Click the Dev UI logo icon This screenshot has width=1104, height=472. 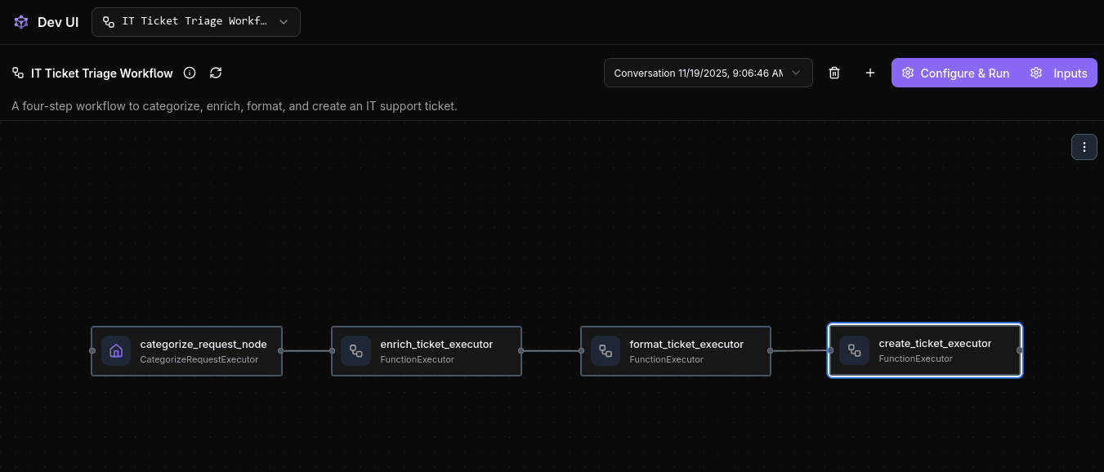pos(20,21)
